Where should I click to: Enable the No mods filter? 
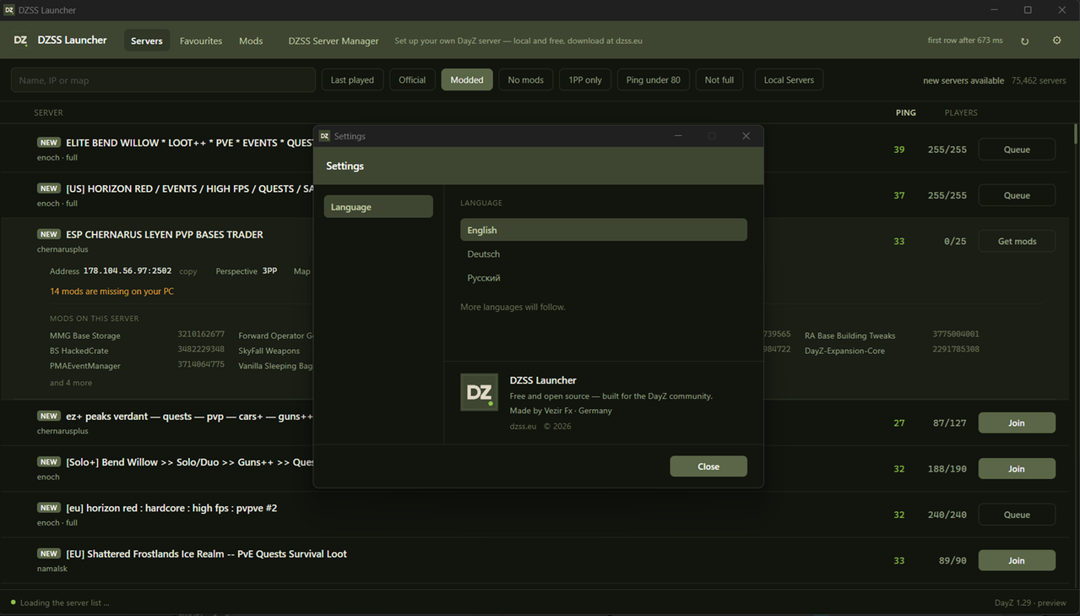[x=526, y=80]
